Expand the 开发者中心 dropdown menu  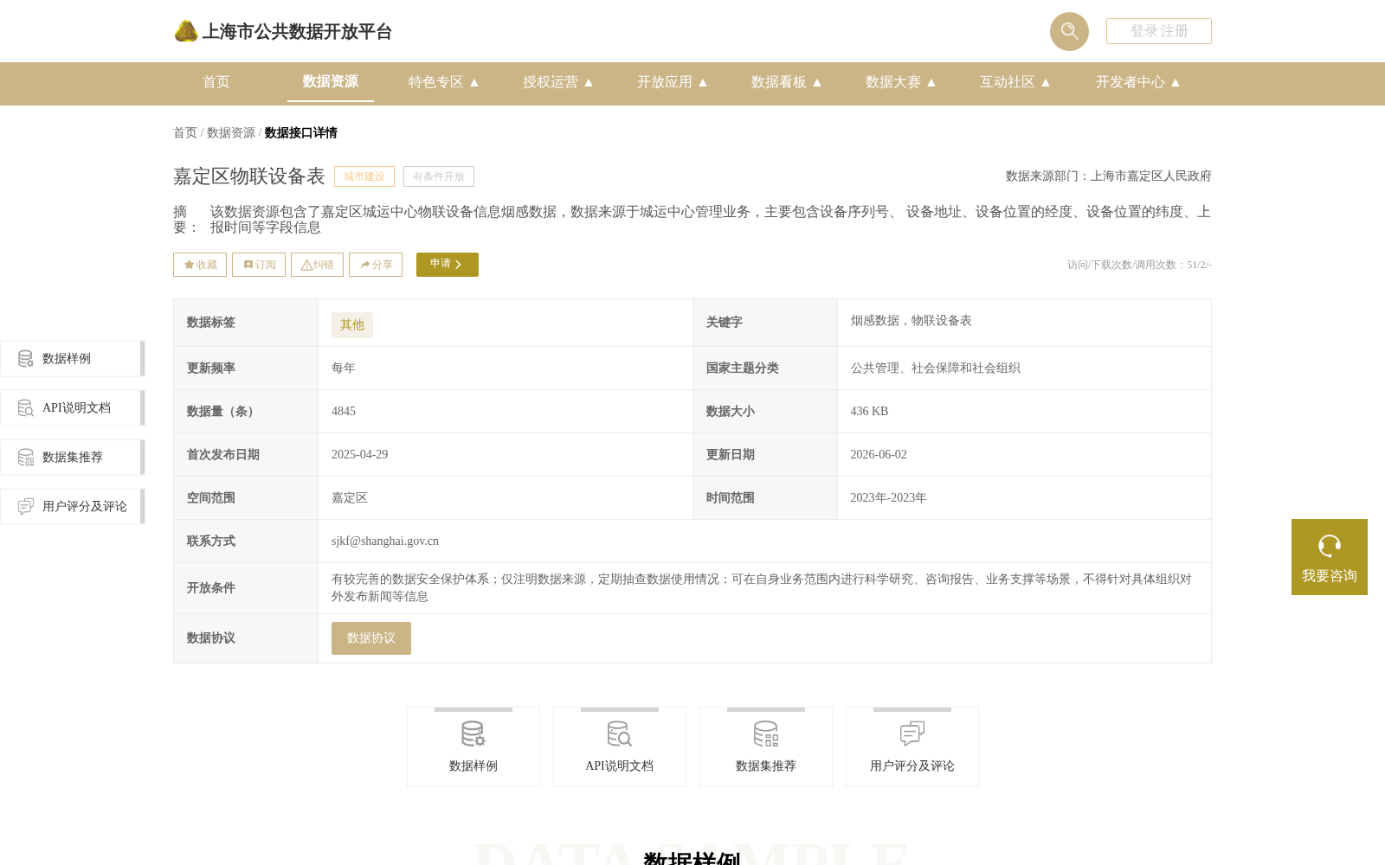click(x=1138, y=82)
